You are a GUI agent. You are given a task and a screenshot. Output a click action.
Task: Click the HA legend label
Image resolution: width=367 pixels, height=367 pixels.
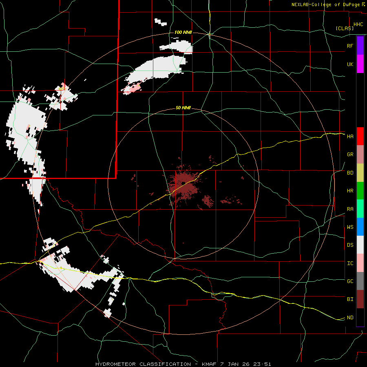point(350,137)
